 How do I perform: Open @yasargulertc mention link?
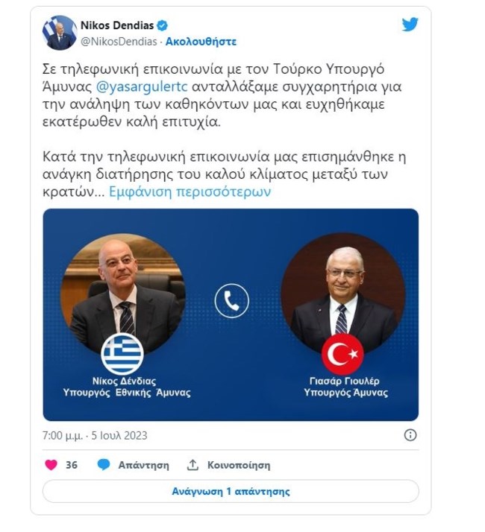point(142,86)
